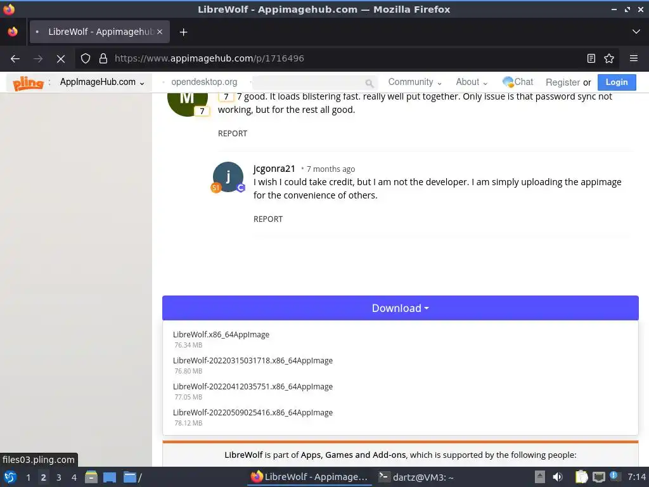The image size is (649, 487).
Task: Stop loading the page
Action: 61,58
